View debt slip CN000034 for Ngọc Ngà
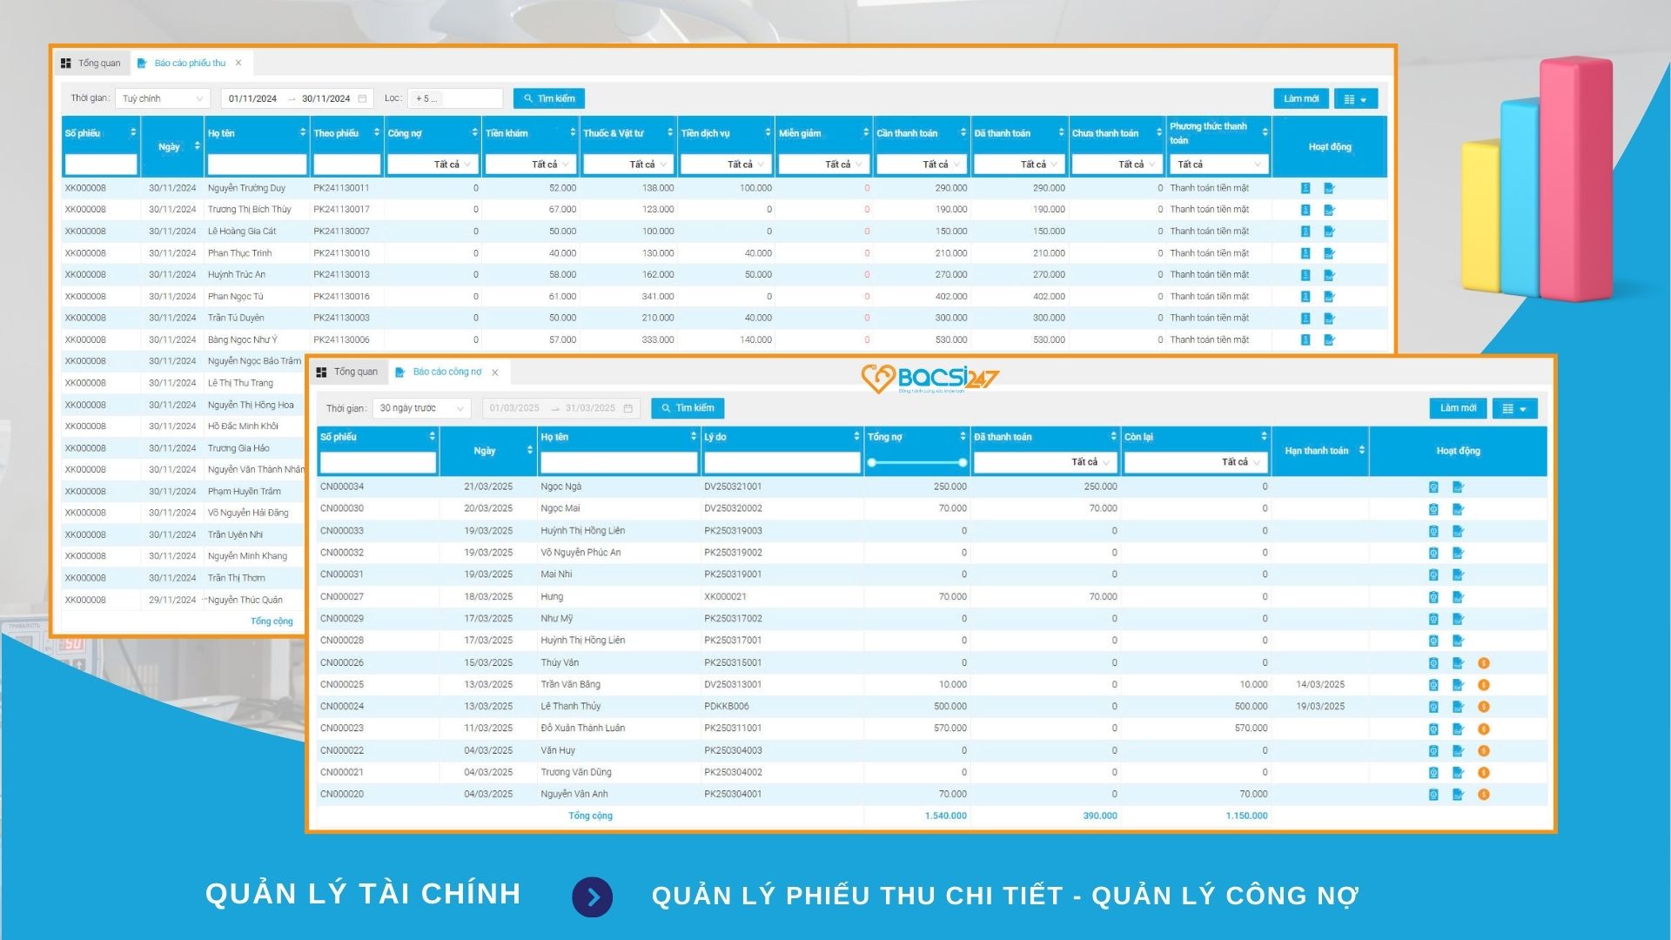 pos(1433,487)
